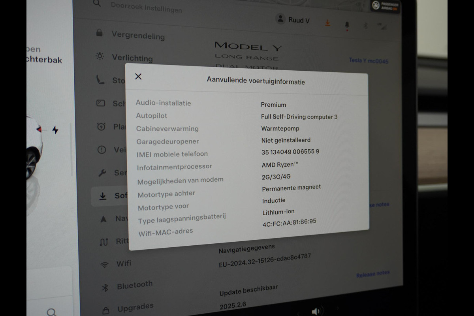Click the Mogelijkheden van modem label

tap(181, 181)
